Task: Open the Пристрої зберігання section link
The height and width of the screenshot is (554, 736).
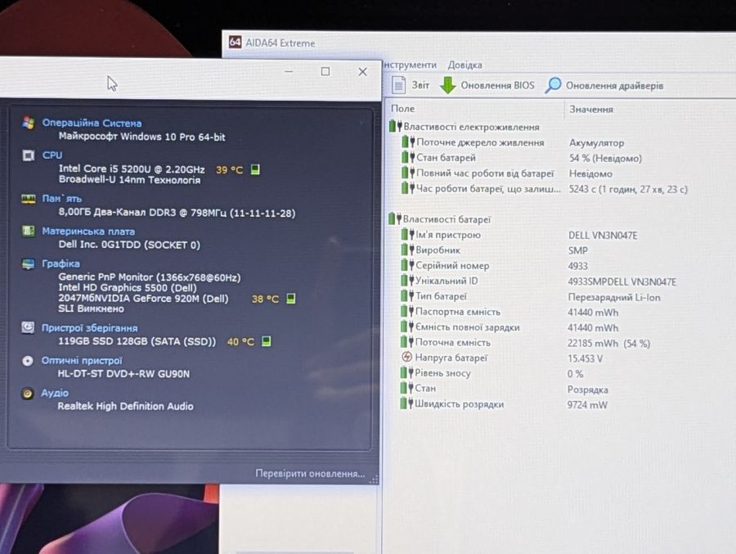Action: click(89, 328)
